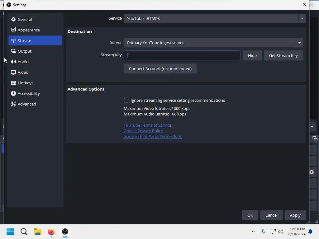
Task: Expand the Service dropdown showing YouTube - RTMPS
Action: click(x=215, y=18)
